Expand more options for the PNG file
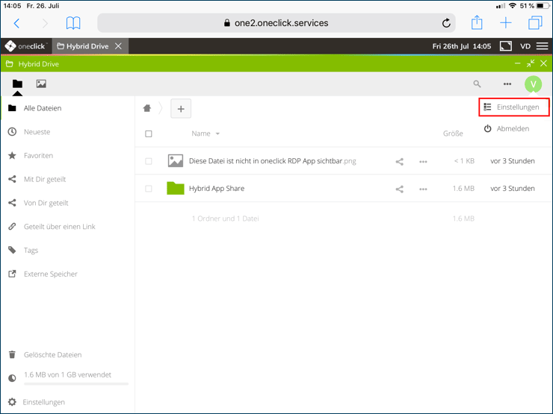Viewport: 553px width, 414px height. click(423, 161)
